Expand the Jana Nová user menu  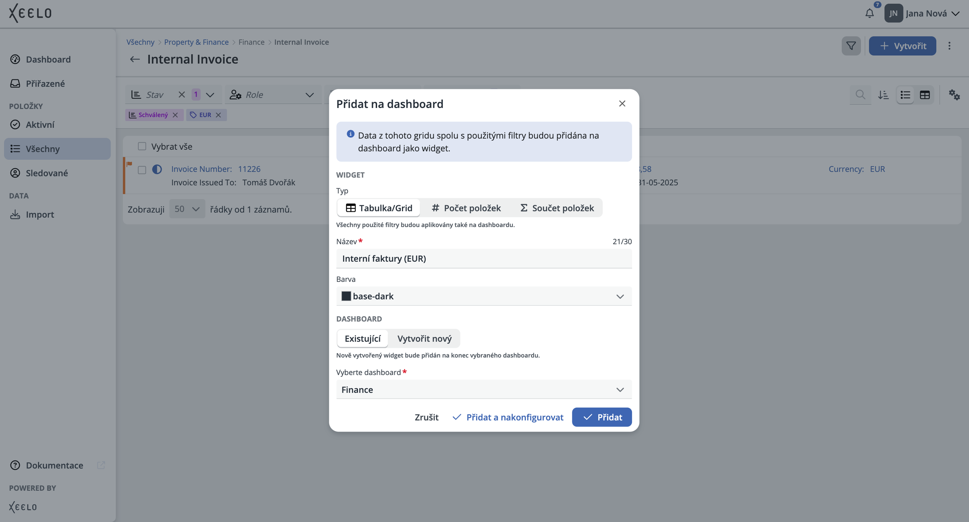coord(955,13)
